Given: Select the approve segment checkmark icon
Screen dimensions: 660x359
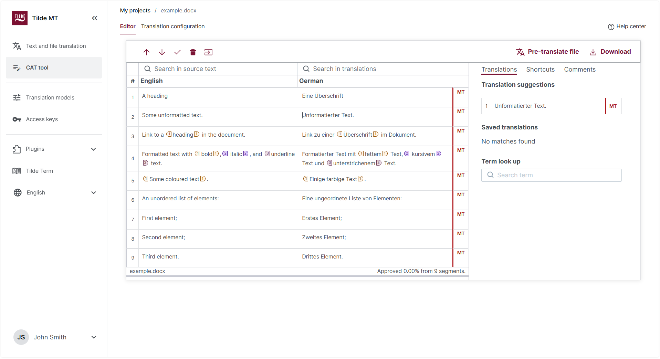Looking at the screenshot, I should pyautogui.click(x=177, y=52).
